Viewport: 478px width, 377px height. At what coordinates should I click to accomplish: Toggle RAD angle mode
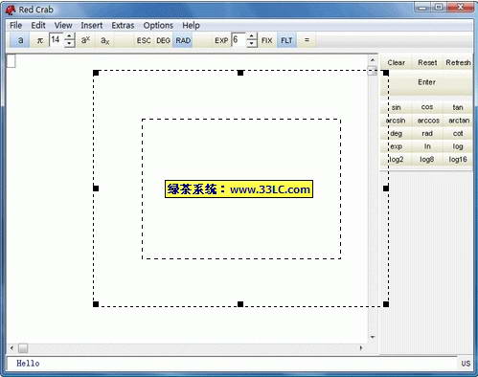point(183,40)
